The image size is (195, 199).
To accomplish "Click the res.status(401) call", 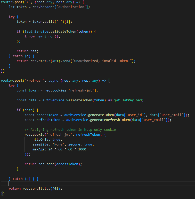I will (45, 61).
